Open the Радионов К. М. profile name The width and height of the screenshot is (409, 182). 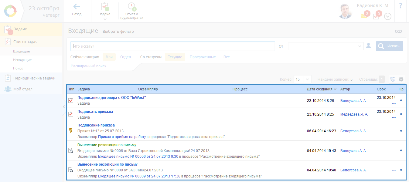click(x=373, y=6)
